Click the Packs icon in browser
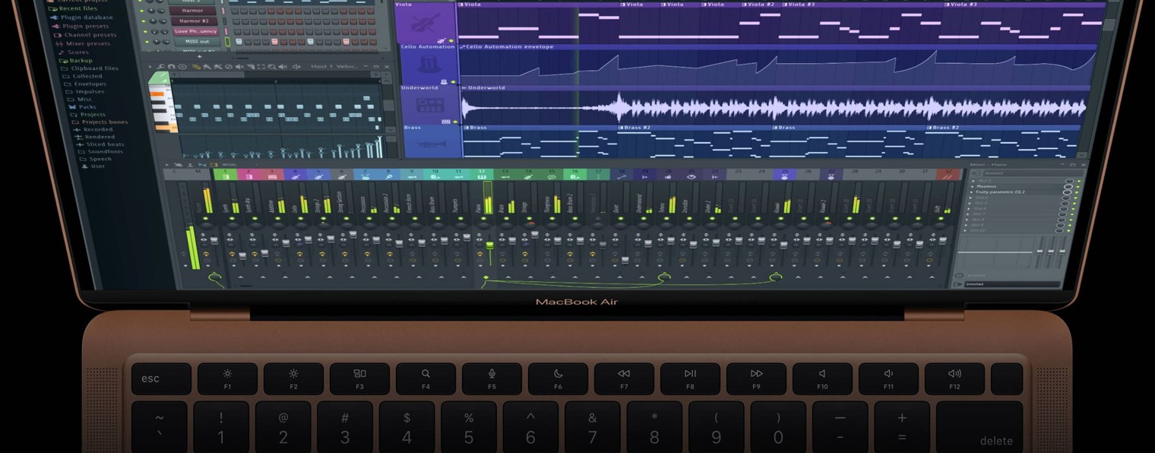 pos(72,106)
